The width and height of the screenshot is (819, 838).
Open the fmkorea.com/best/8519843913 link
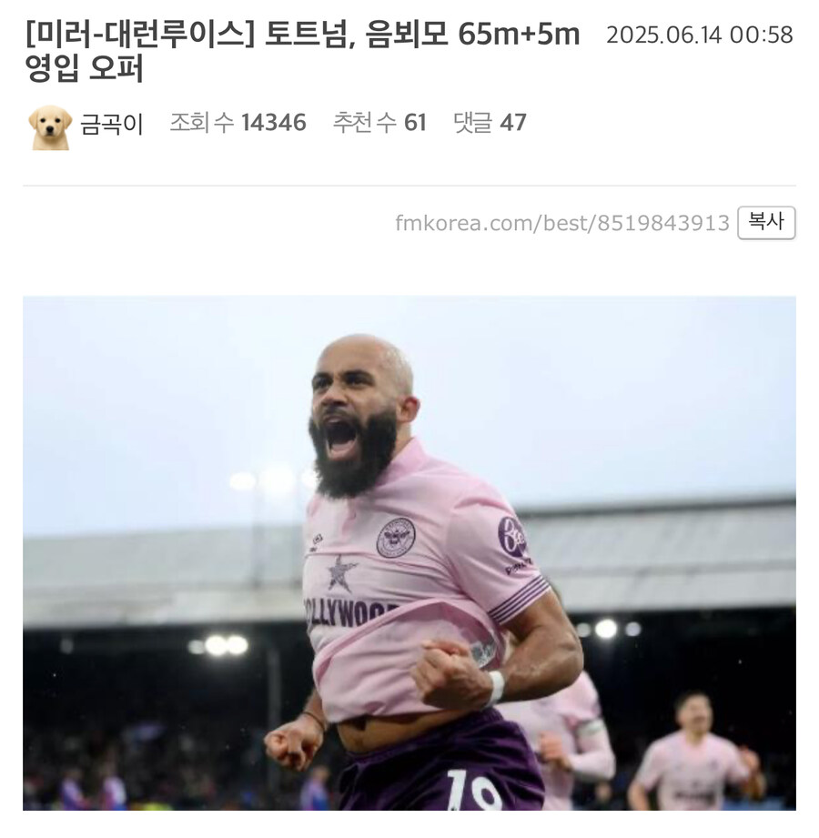tap(562, 224)
